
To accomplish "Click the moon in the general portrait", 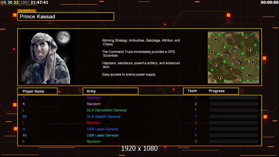I will click(64, 37).
